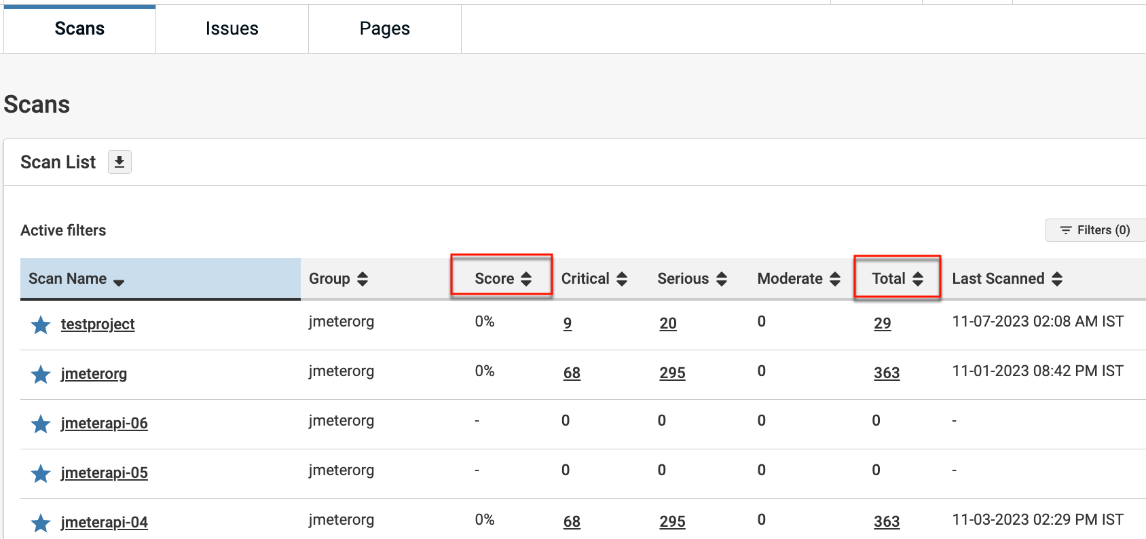Open 363 total issues for jmeterorg
1146x539 pixels.
(886, 373)
